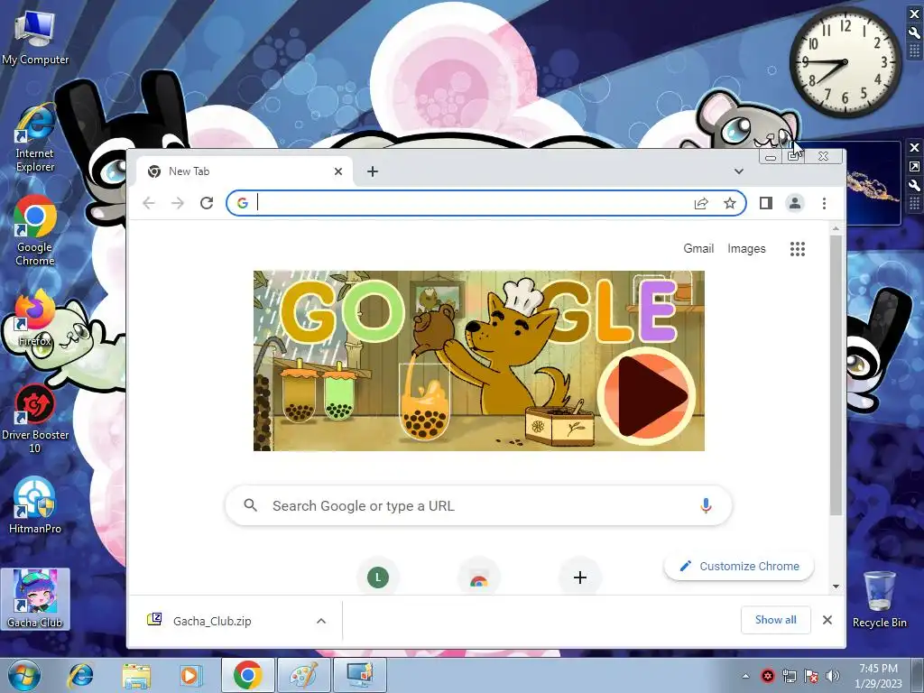924x693 pixels.
Task: Open Chrome three-dot menu
Action: tap(824, 203)
